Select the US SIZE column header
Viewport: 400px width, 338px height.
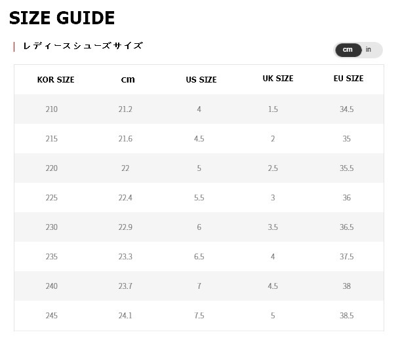(x=201, y=79)
